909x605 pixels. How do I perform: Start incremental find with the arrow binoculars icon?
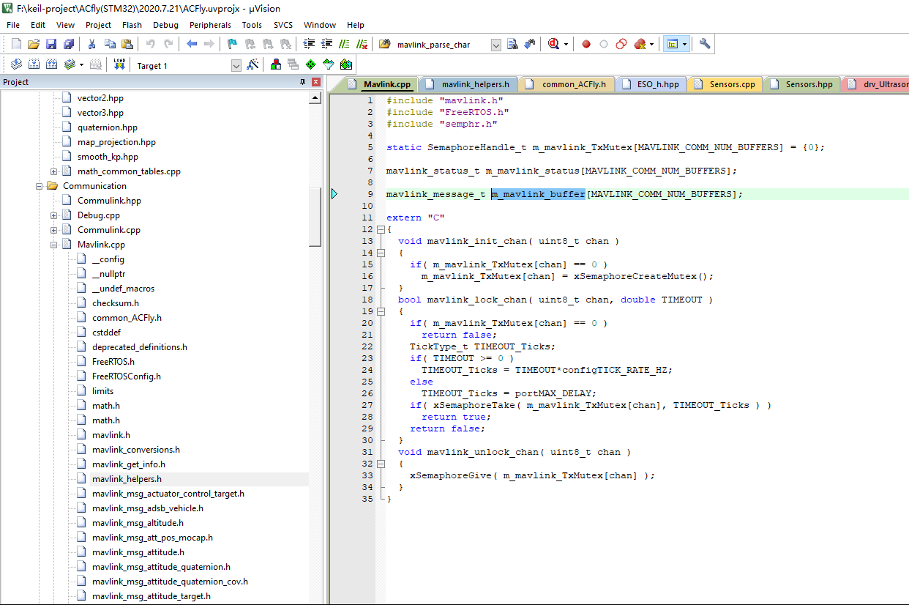529,44
